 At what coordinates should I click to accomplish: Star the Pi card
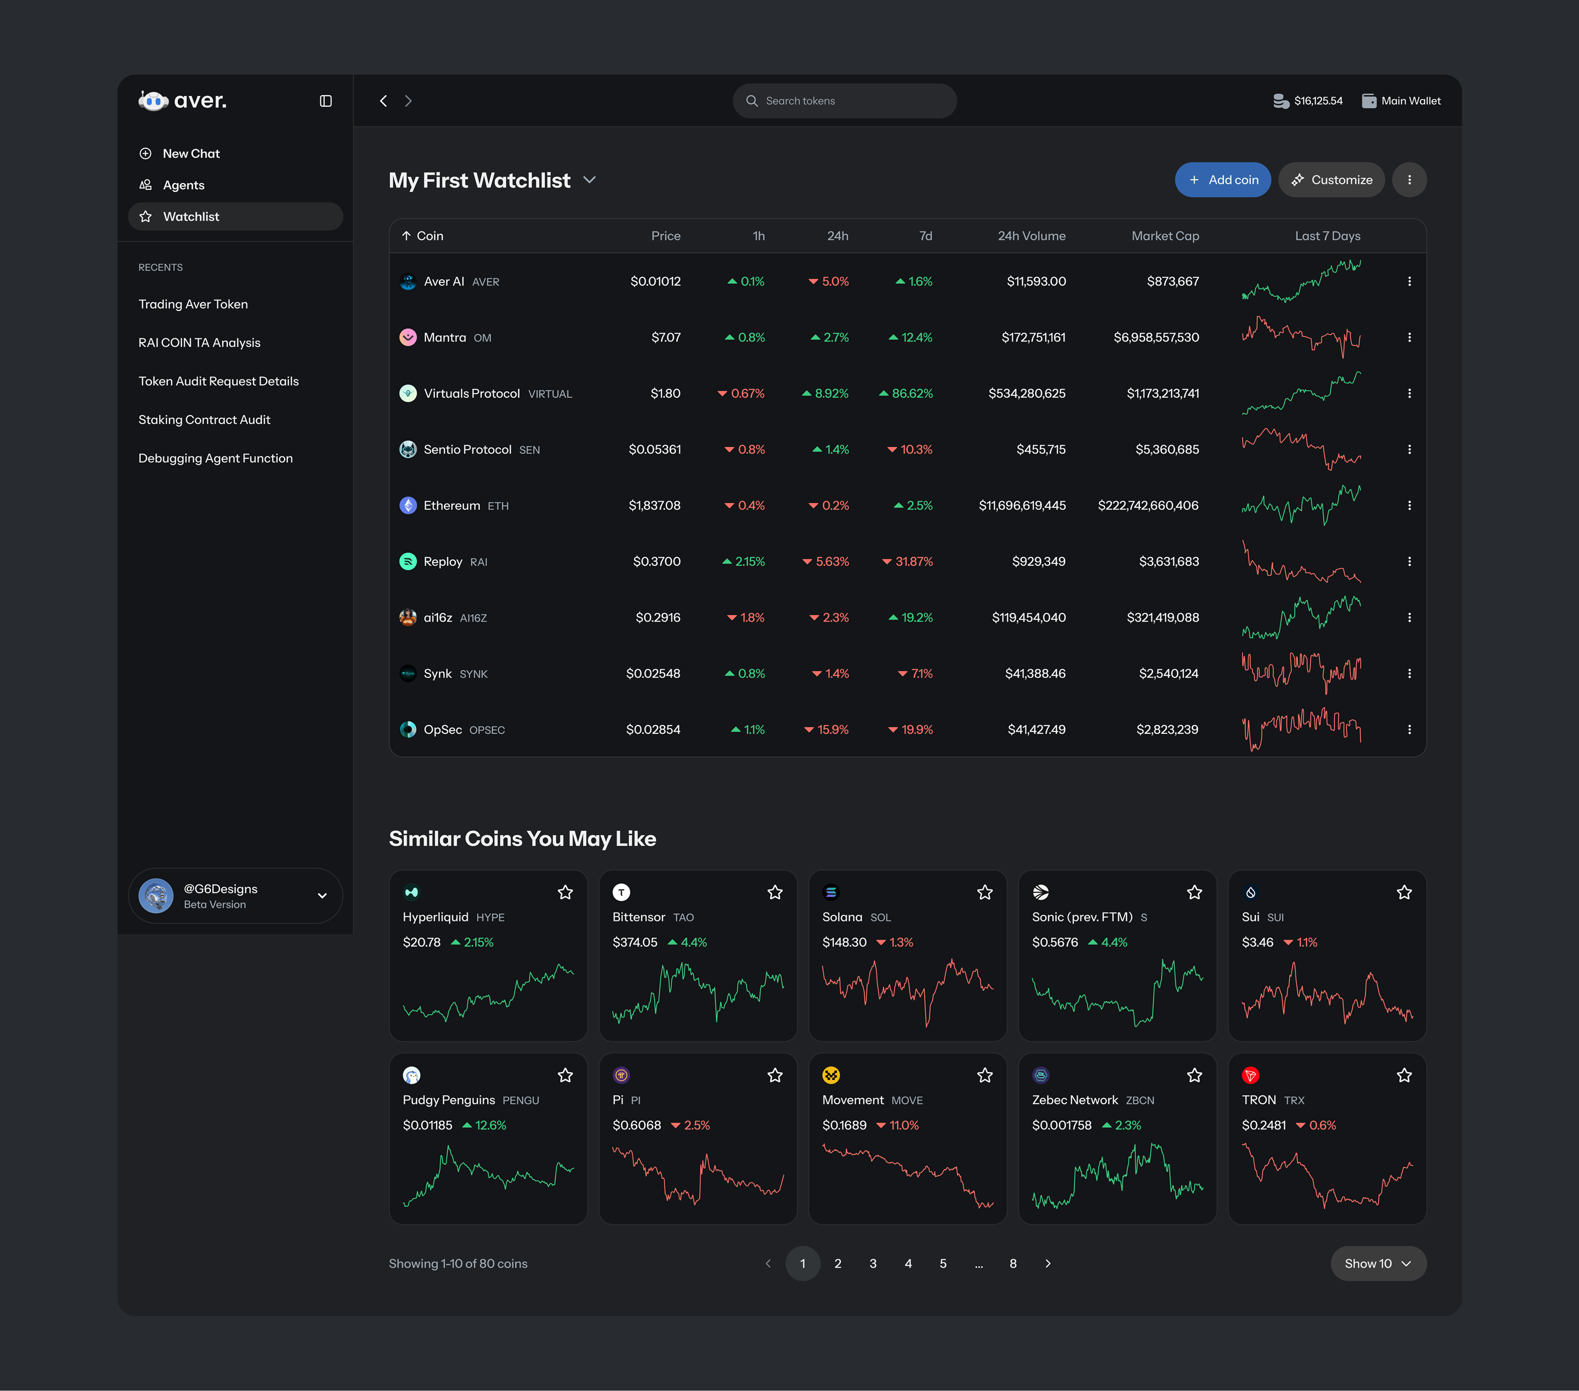(775, 1075)
